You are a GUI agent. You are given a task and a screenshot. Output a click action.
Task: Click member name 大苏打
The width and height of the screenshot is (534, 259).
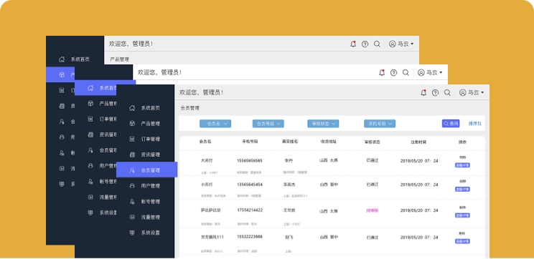coord(207,160)
